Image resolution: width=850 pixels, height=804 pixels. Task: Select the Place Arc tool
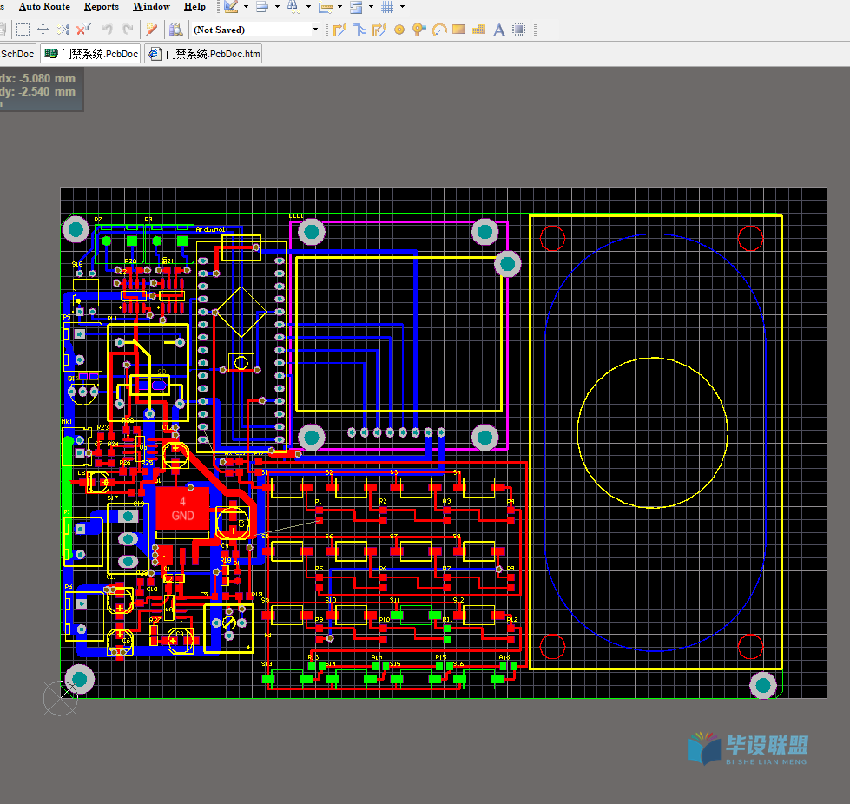439,30
